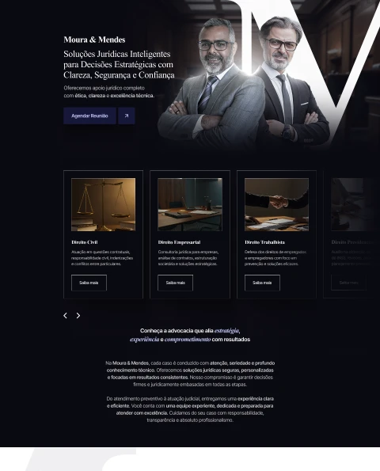Click the Direito Trabalhista card title

click(264, 242)
